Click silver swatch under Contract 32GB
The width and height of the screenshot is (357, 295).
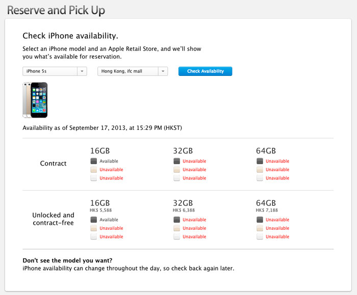(176, 178)
